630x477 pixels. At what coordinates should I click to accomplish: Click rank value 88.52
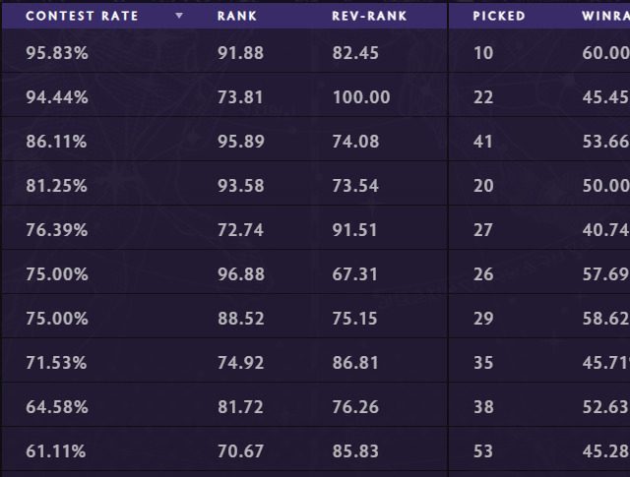pos(240,319)
